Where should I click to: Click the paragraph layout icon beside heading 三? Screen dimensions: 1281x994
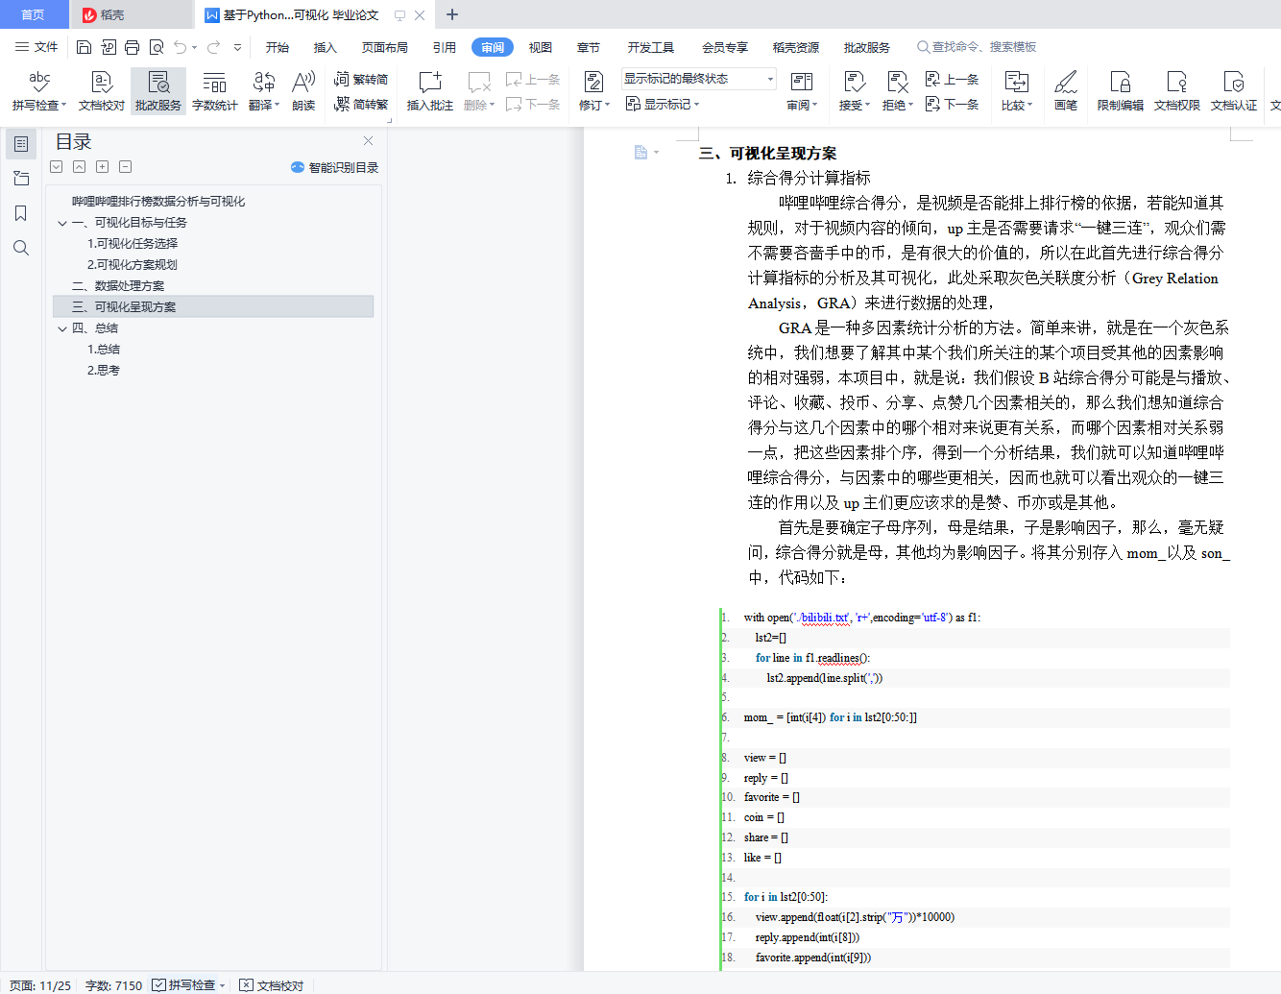[x=641, y=153]
